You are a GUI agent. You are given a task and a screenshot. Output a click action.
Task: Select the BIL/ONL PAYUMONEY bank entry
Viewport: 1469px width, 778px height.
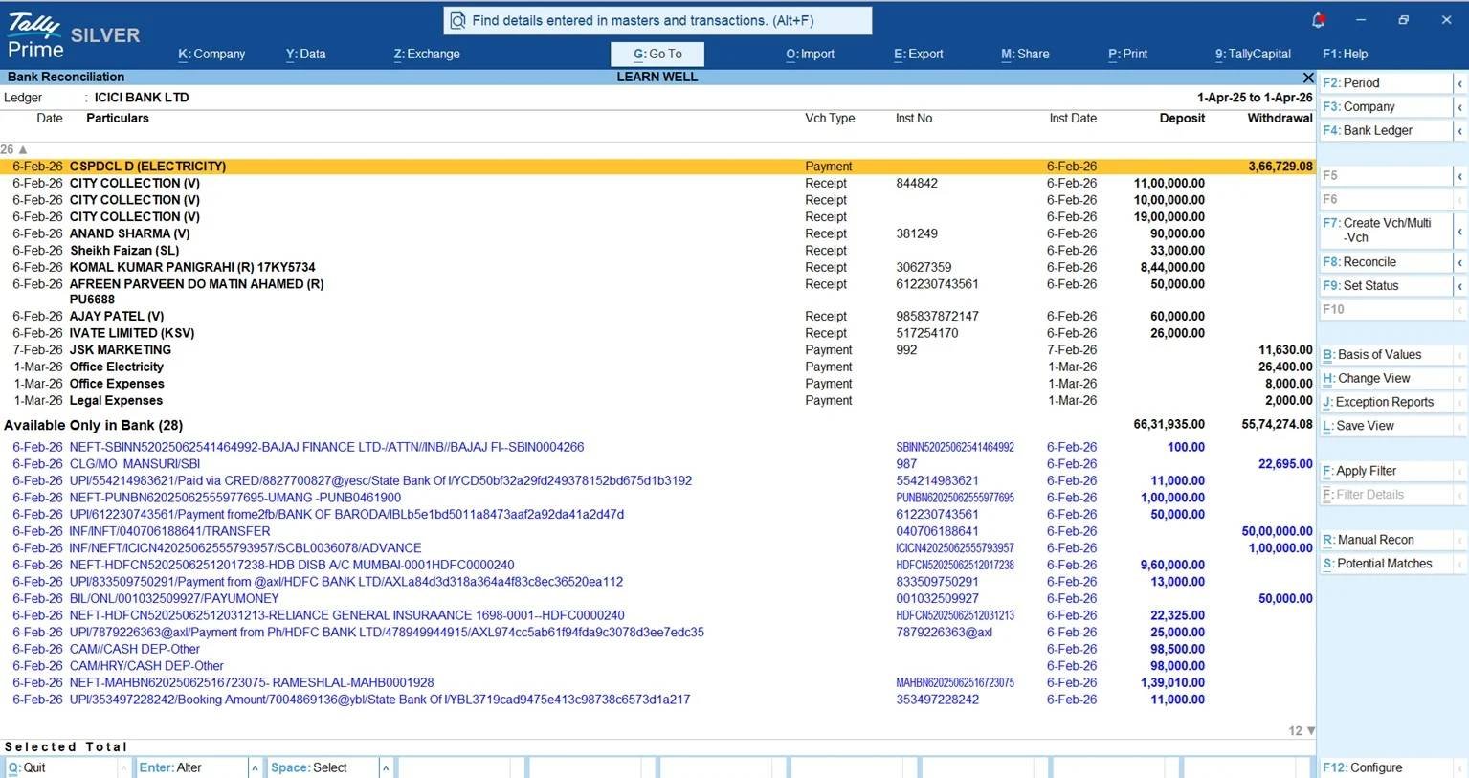tap(657, 599)
